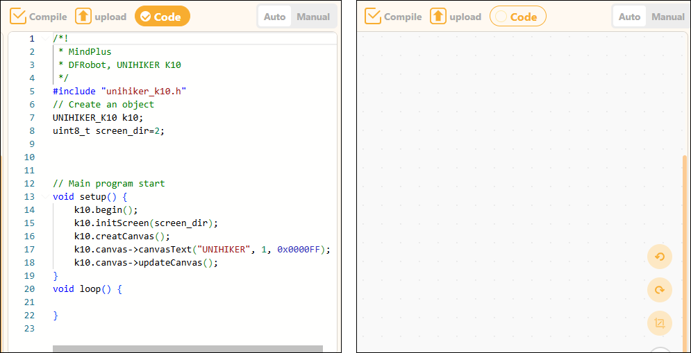Image resolution: width=691 pixels, height=353 pixels.
Task: Click line number 5 in gutter
Action: click(31, 91)
